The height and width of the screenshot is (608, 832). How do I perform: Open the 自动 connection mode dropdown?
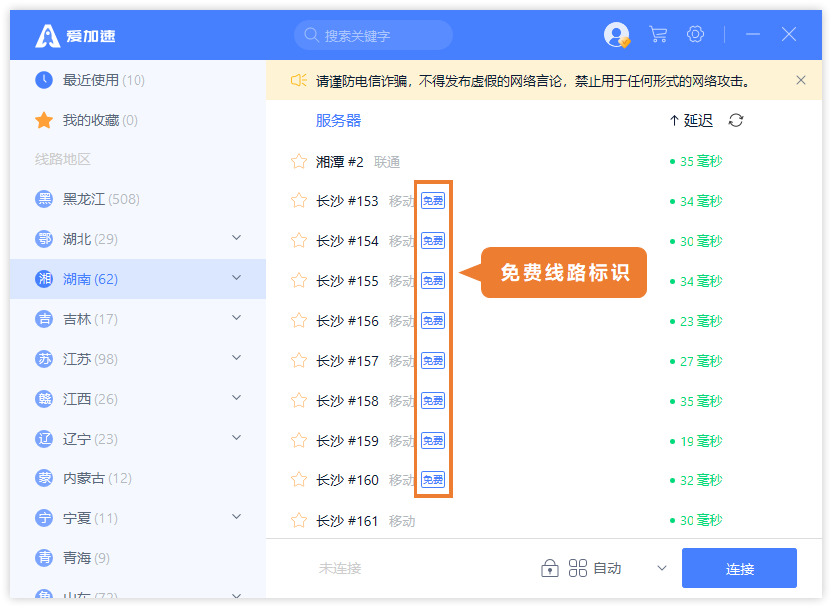[x=661, y=566]
